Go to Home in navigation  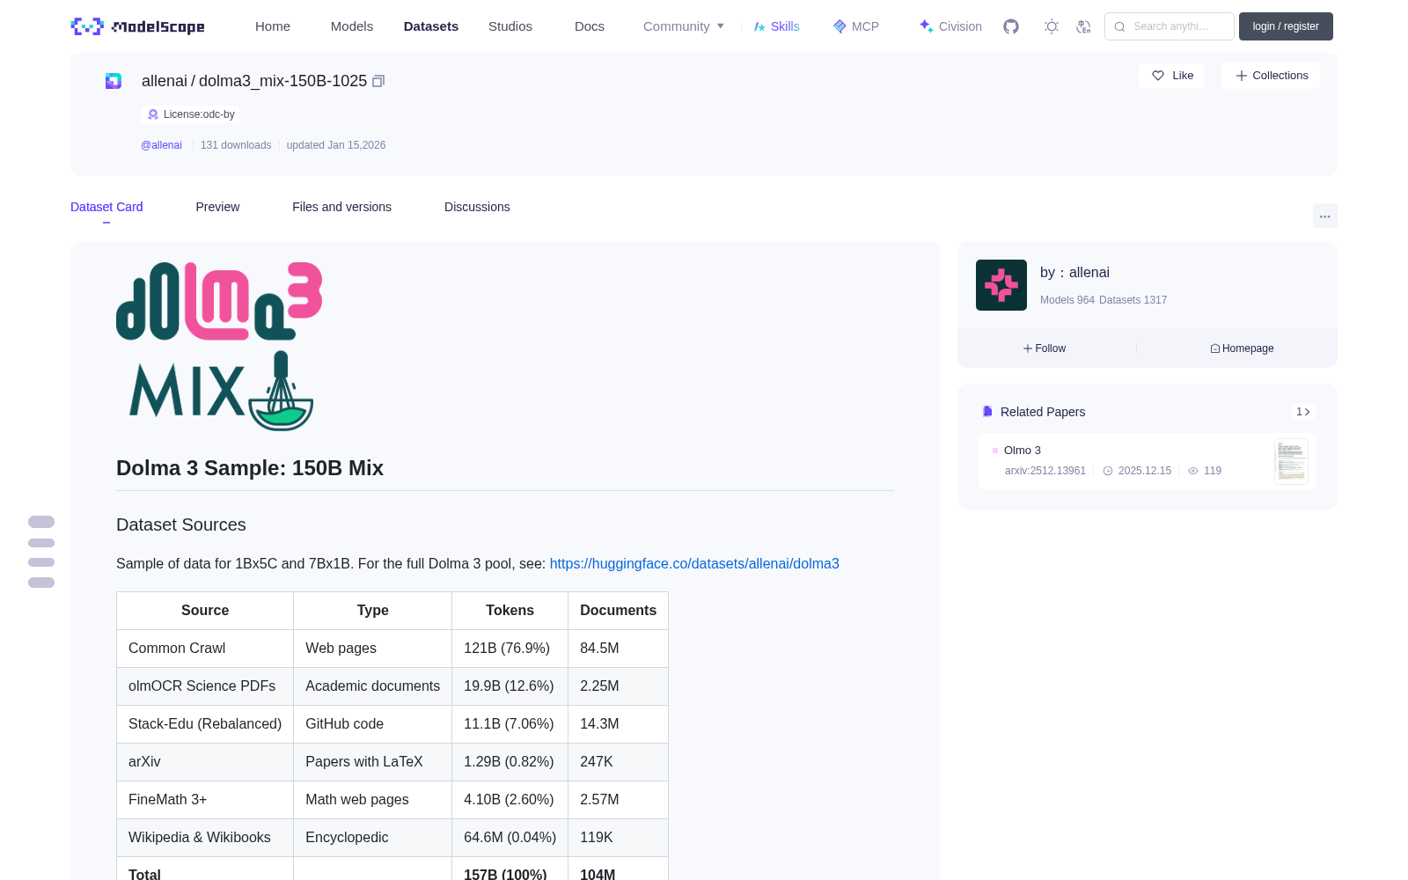click(273, 26)
